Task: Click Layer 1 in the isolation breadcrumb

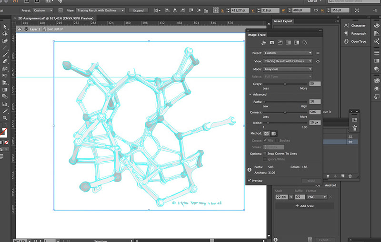Action: pyautogui.click(x=35, y=29)
